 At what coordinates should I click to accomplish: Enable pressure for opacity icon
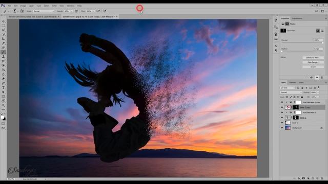76,11
